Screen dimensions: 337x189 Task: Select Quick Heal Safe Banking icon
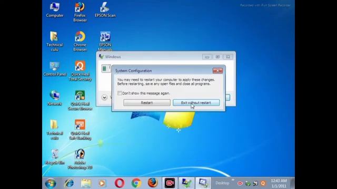80,130
